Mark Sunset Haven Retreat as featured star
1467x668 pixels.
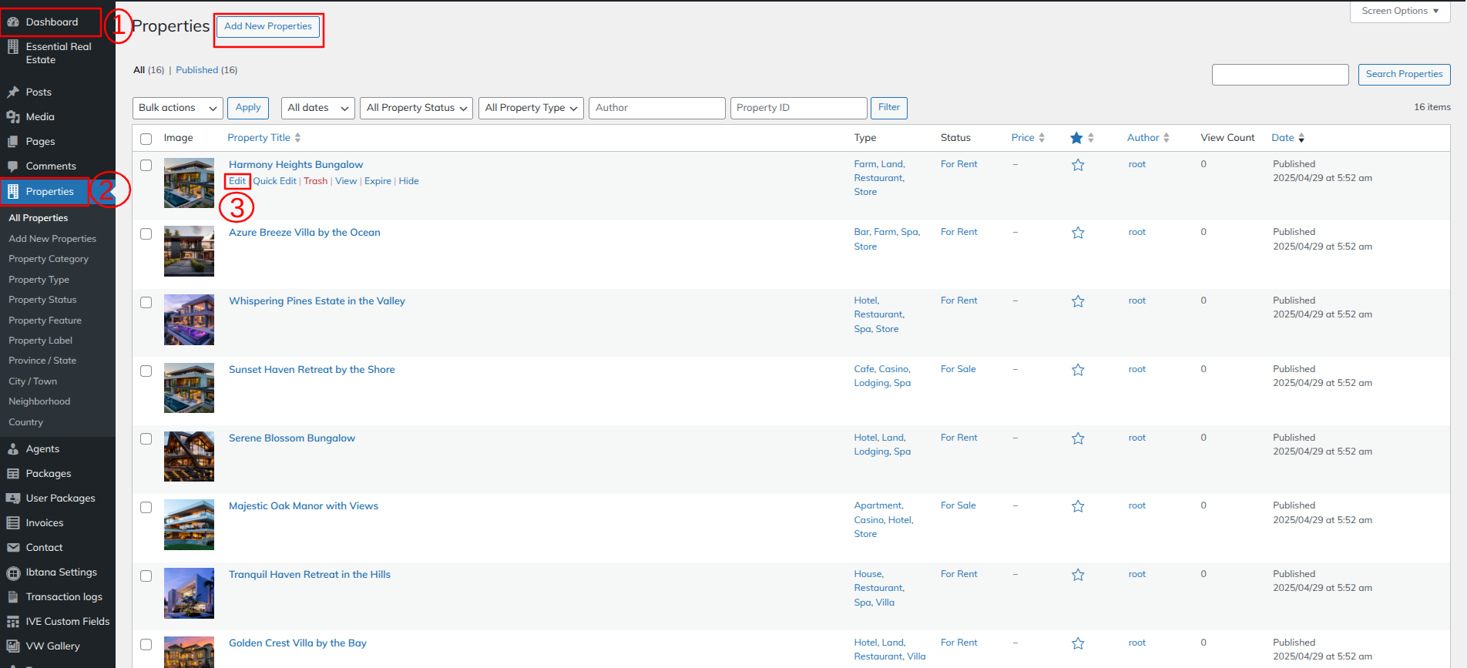pyautogui.click(x=1078, y=370)
